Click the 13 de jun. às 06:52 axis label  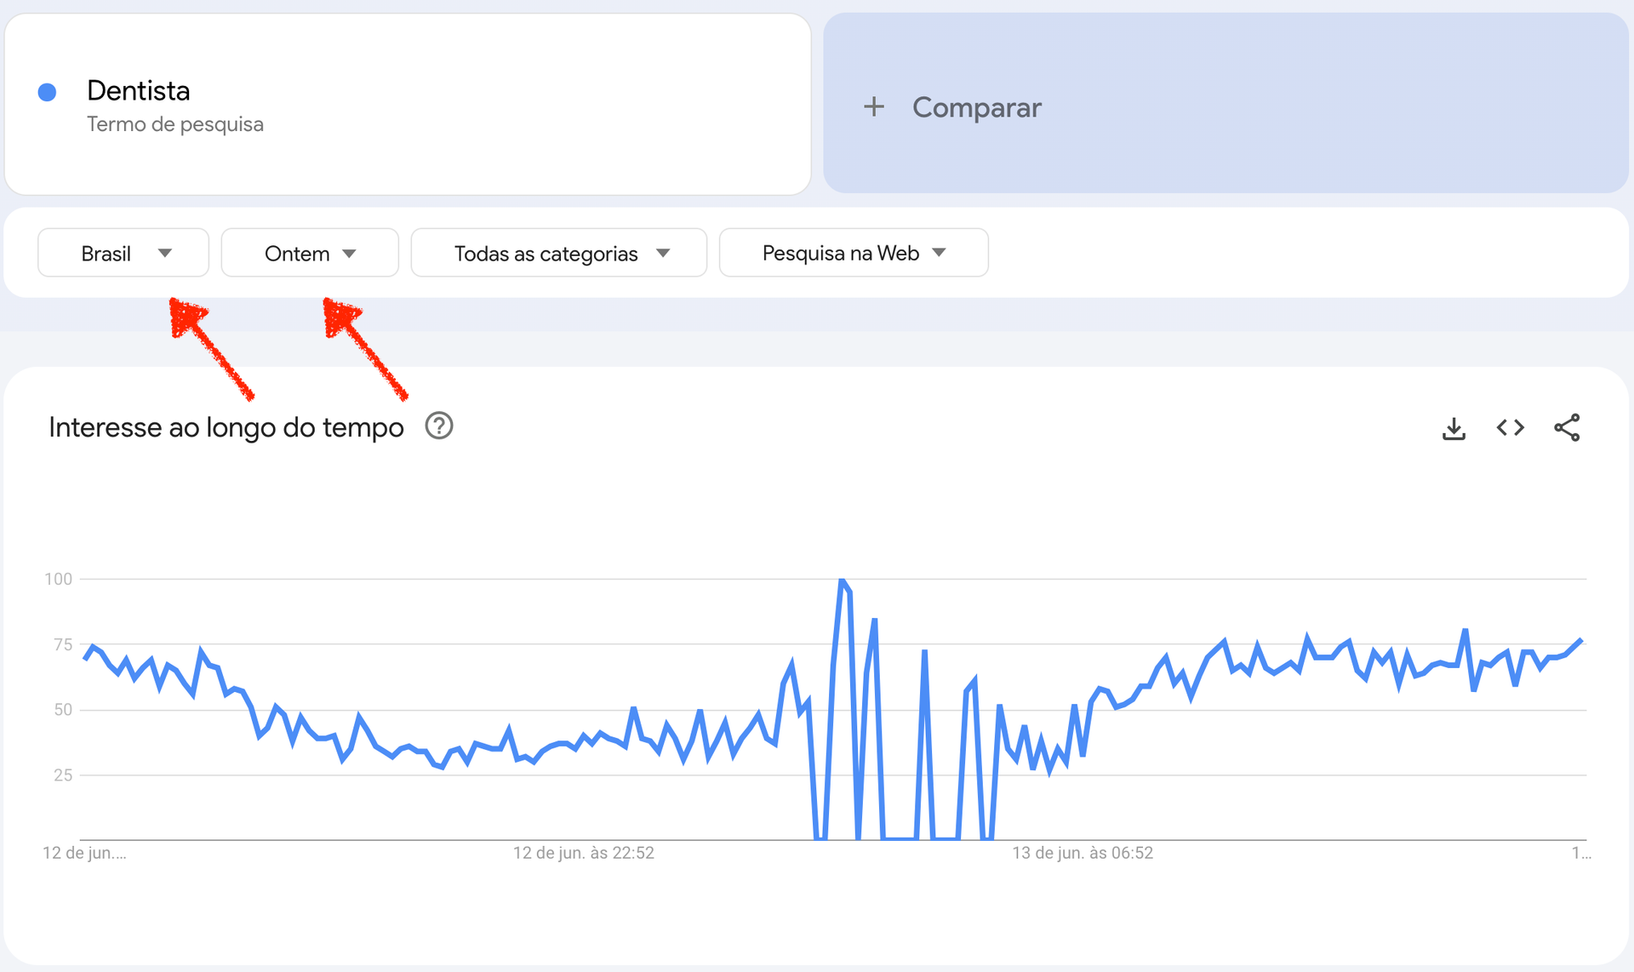[x=1083, y=853]
